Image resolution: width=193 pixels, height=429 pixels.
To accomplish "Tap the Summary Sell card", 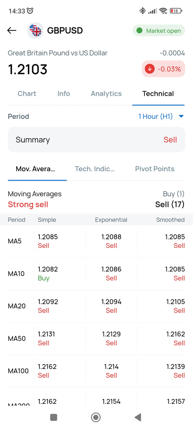I will [96, 140].
